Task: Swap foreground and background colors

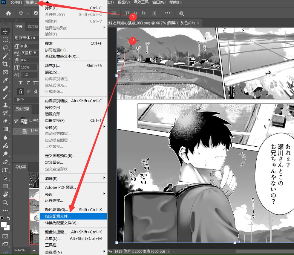Action: [8, 218]
